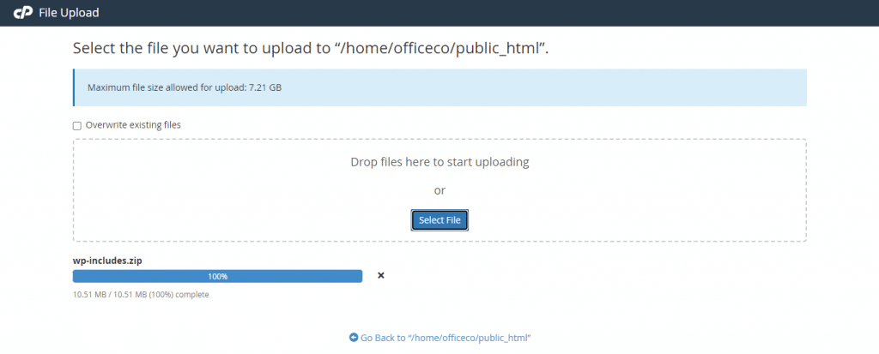Click the wp-includes.zip file name
Viewport: 879px width, 354px height.
106,260
